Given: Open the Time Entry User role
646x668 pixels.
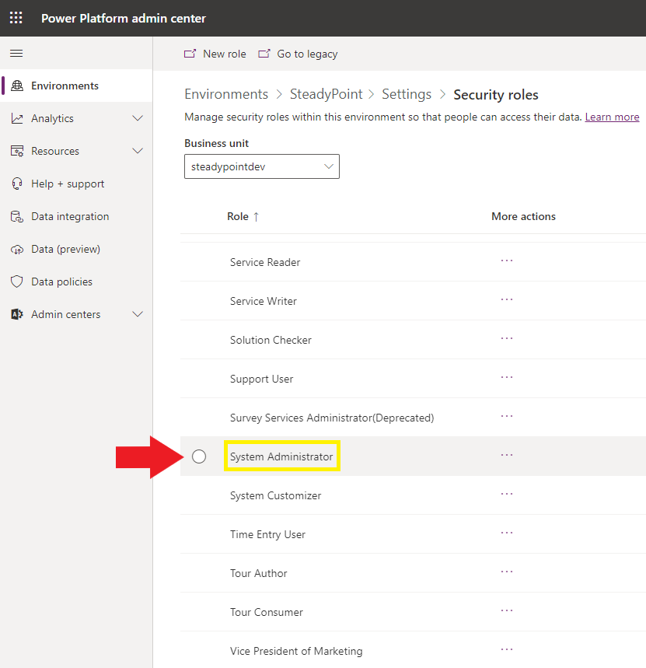Looking at the screenshot, I should coord(267,535).
